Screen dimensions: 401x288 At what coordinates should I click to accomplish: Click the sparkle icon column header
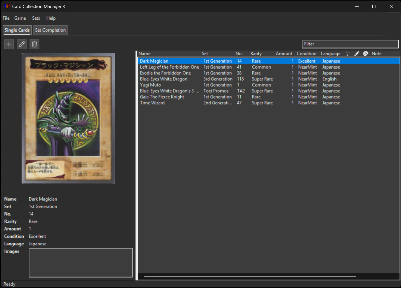(348, 54)
